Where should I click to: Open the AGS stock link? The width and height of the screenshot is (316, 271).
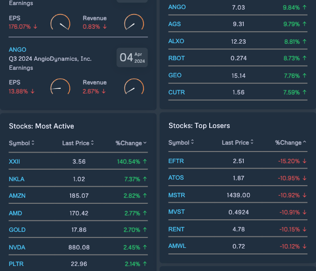coord(175,24)
